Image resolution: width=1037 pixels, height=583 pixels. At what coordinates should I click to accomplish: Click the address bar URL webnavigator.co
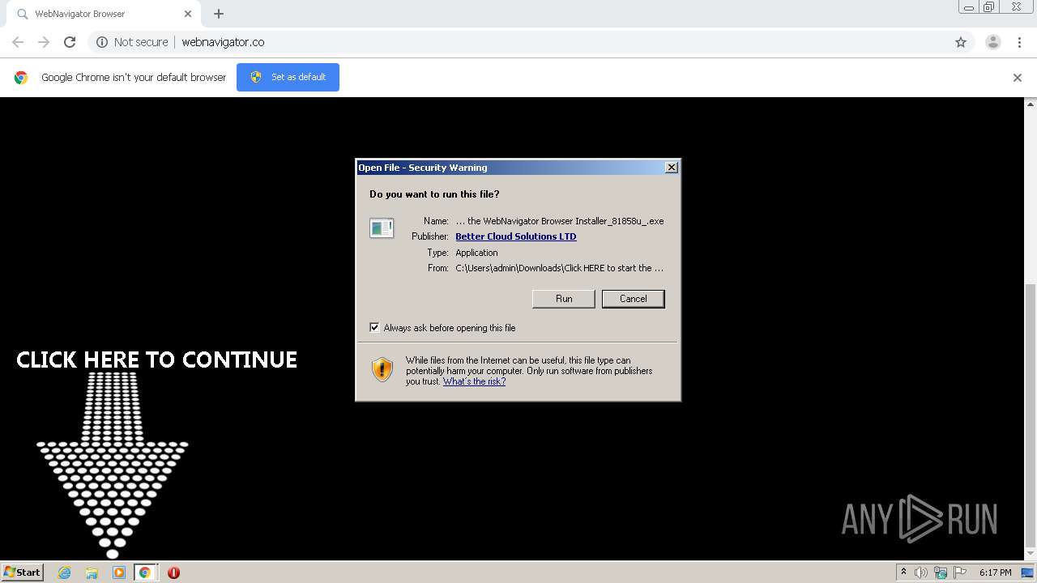point(223,42)
